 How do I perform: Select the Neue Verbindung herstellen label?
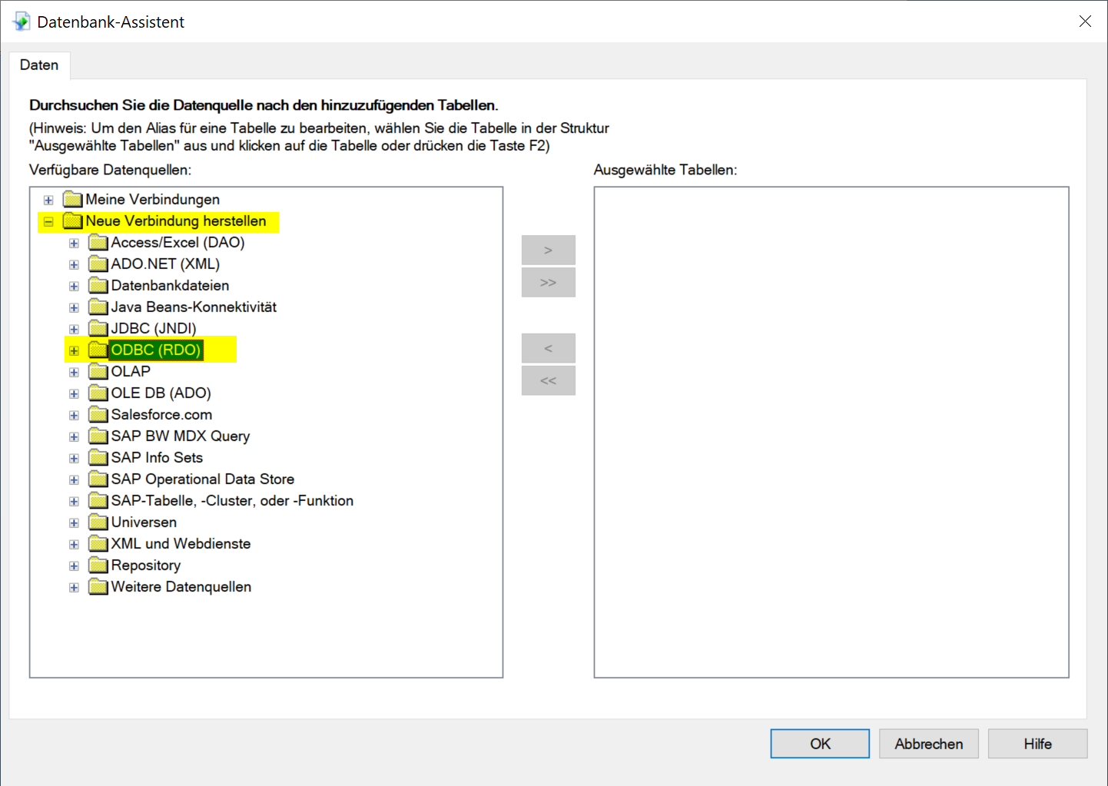point(176,221)
